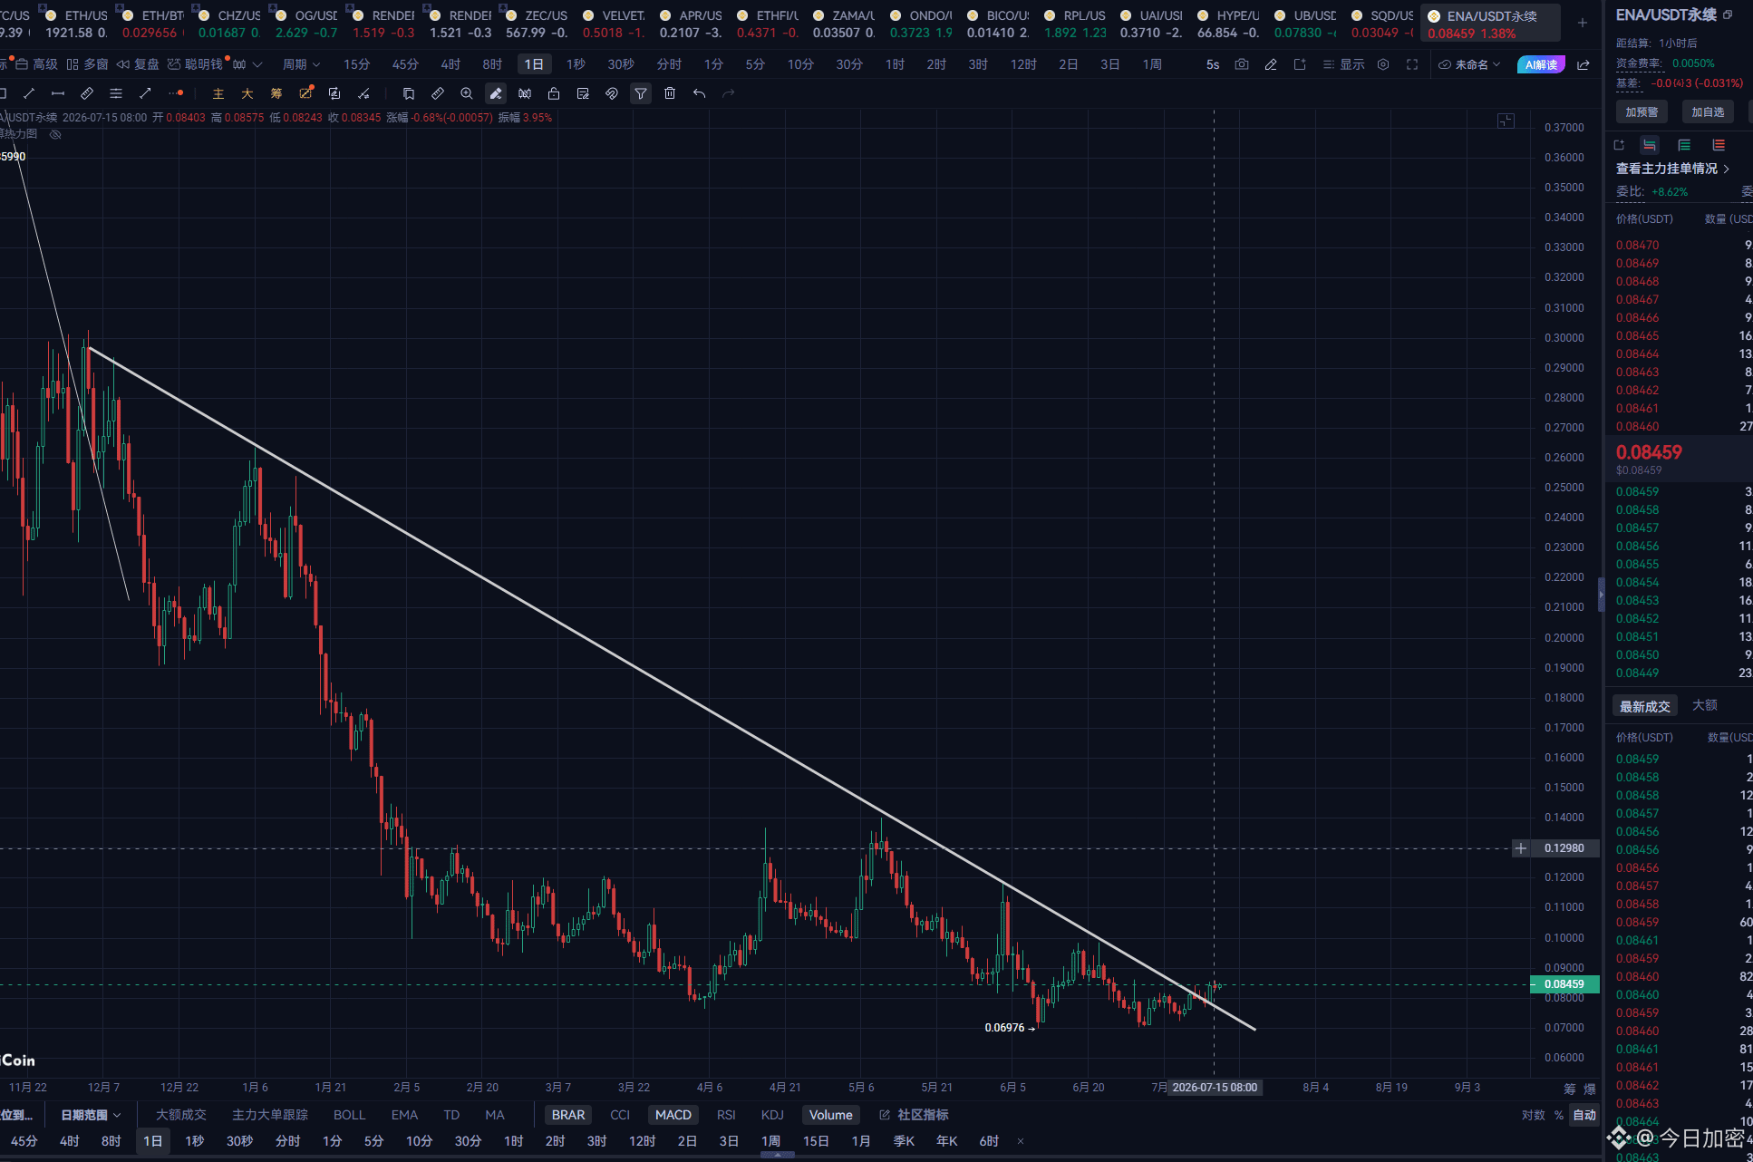Viewport: 1753px width, 1162px height.
Task: Click the 筹 chip distribution icon
Action: 276,93
